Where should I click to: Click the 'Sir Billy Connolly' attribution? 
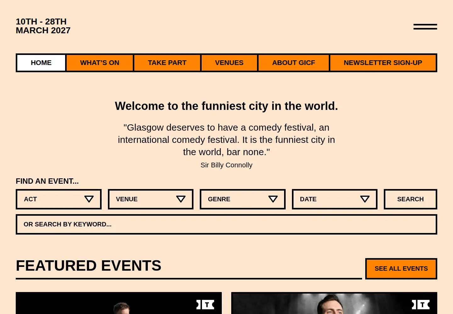pyautogui.click(x=226, y=165)
